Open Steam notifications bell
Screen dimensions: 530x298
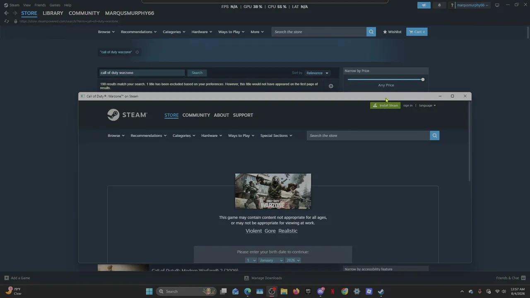click(439, 5)
